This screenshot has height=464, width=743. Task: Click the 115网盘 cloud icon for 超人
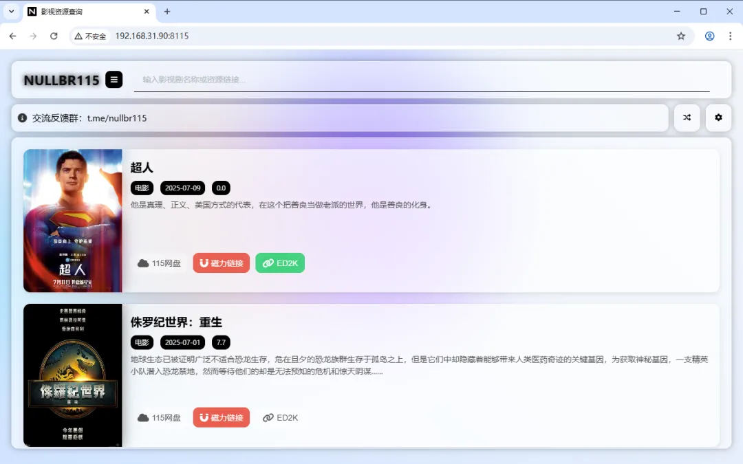pos(142,263)
